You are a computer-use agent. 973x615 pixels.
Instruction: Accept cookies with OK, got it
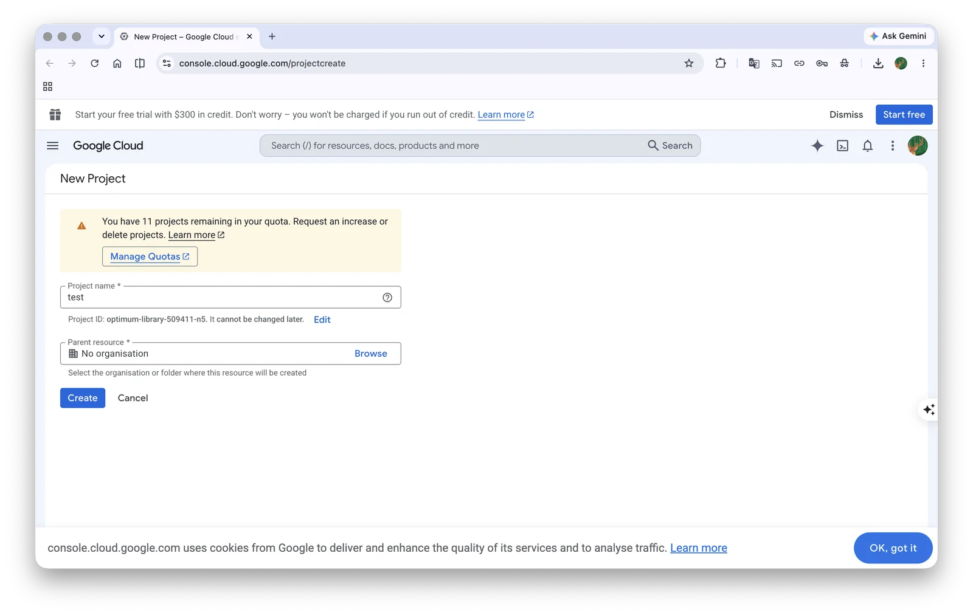pyautogui.click(x=893, y=548)
